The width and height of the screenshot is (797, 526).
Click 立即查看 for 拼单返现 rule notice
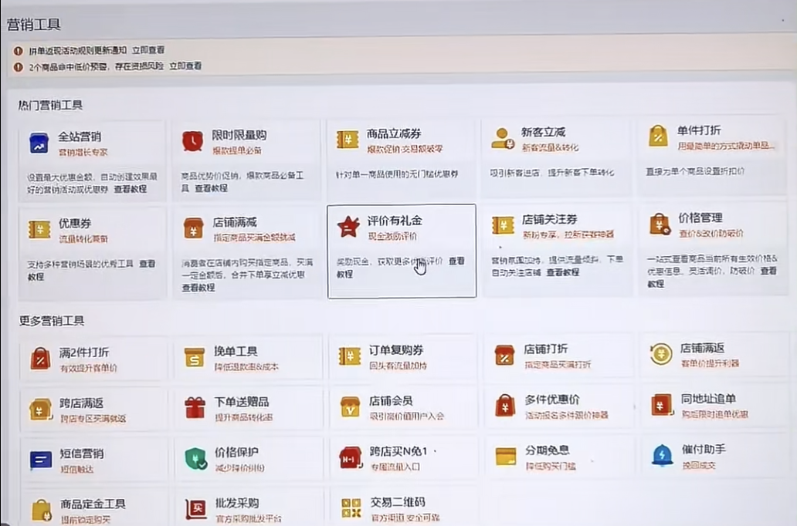[x=148, y=50]
